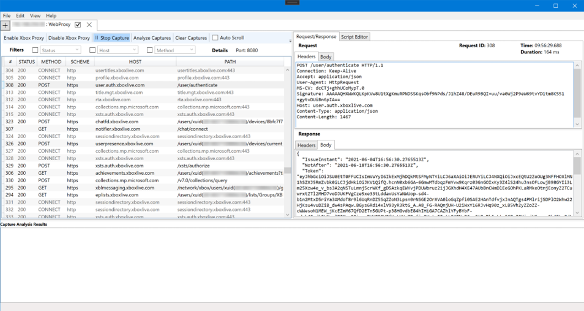The width and height of the screenshot is (584, 311).
Task: Click Disable Xbox Proxy button
Action: (69, 37)
